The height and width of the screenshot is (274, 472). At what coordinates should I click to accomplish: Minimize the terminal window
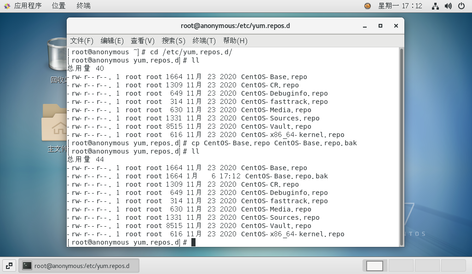(x=365, y=26)
